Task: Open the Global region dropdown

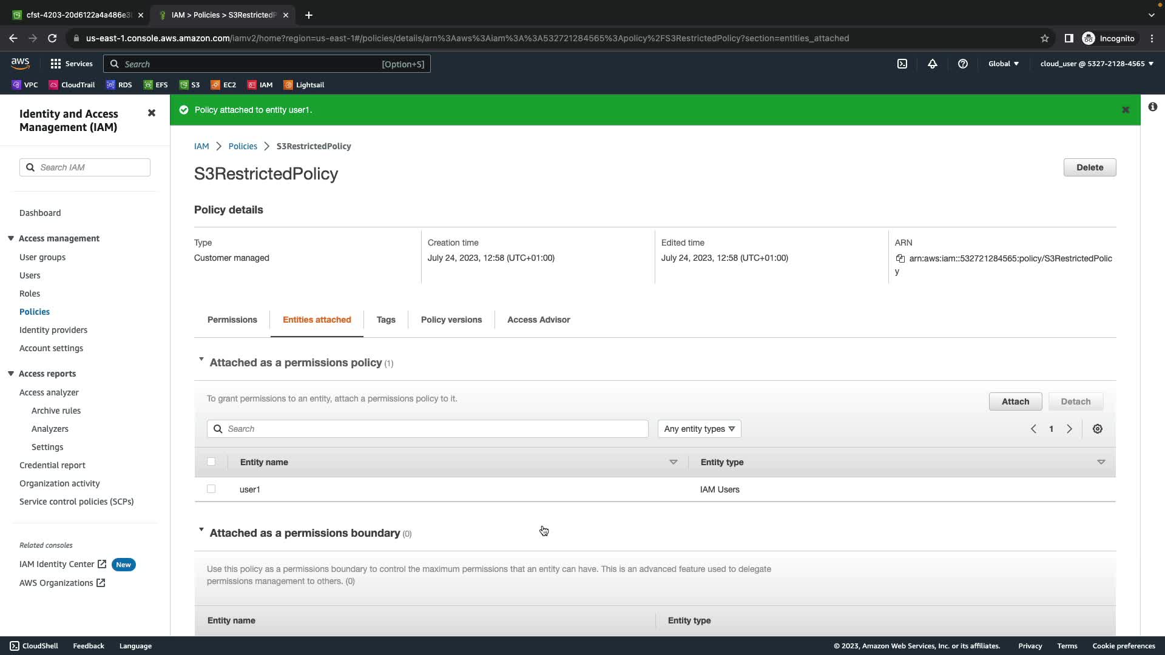Action: pyautogui.click(x=1003, y=64)
